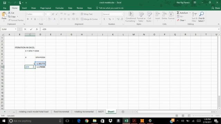221x124 pixels.
Task: Select column D header
Action: (40, 34)
